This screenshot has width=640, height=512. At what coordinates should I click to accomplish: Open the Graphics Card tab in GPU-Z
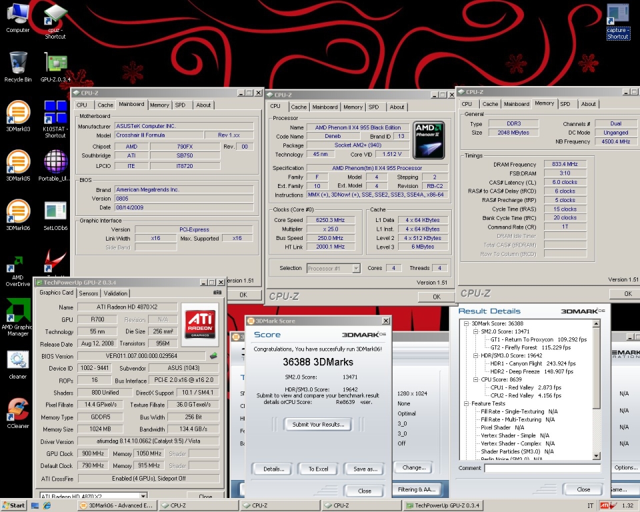56,293
